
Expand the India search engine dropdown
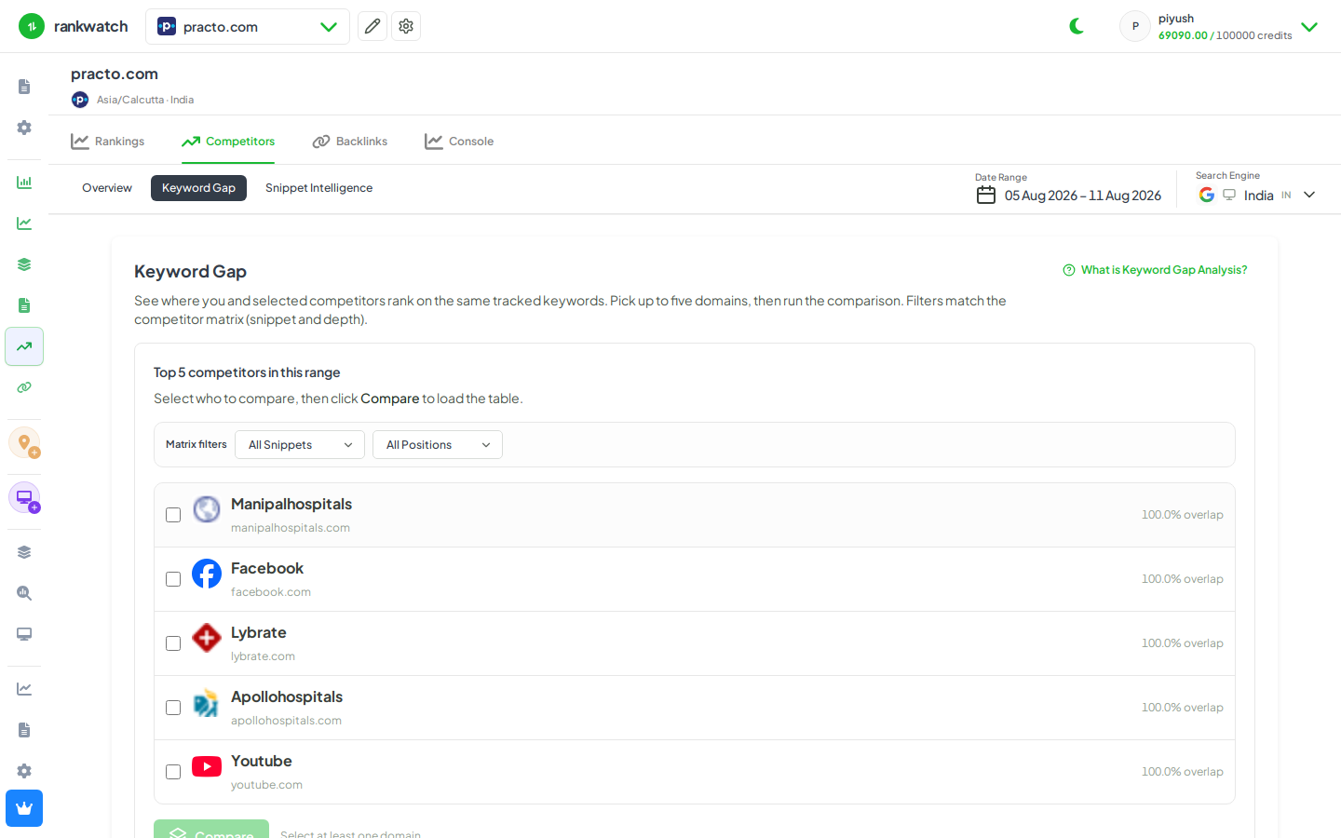coord(1309,195)
